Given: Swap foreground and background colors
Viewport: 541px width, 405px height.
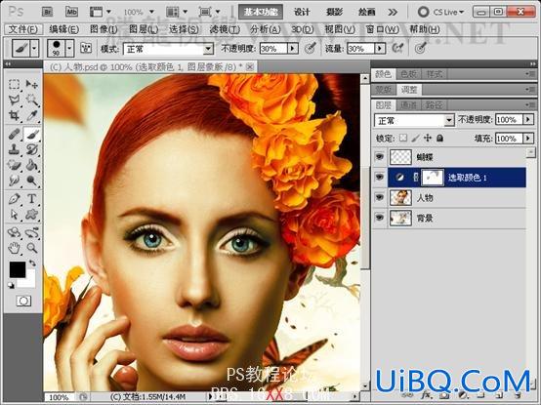Looking at the screenshot, I should (x=32, y=263).
